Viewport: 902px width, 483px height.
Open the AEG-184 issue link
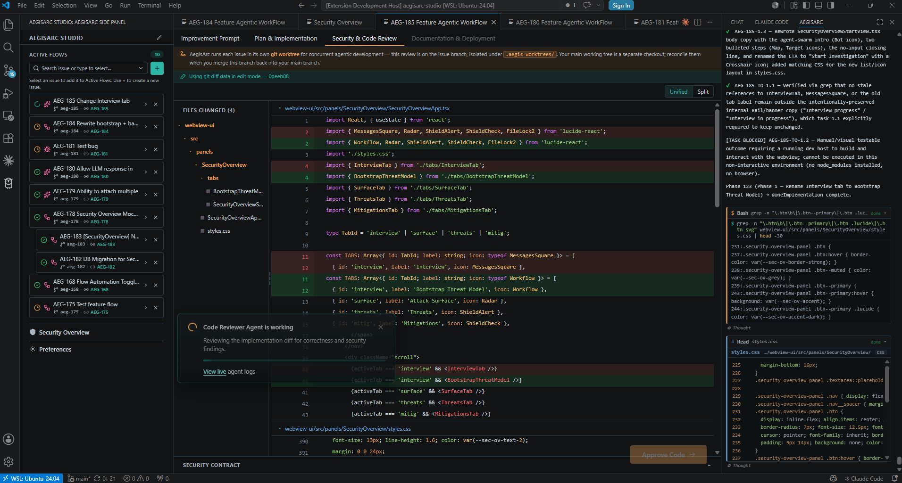tap(99, 131)
